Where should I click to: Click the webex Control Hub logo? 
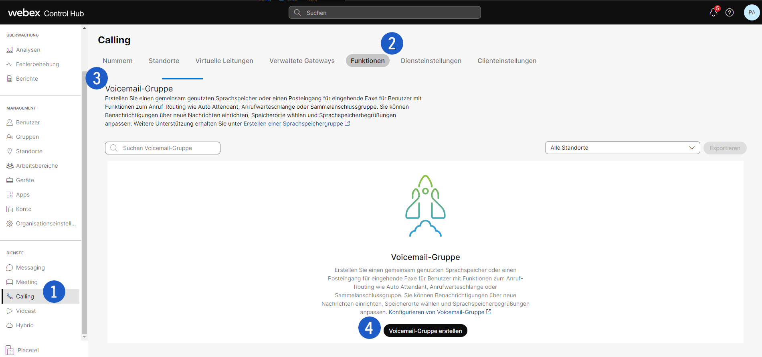click(x=46, y=13)
